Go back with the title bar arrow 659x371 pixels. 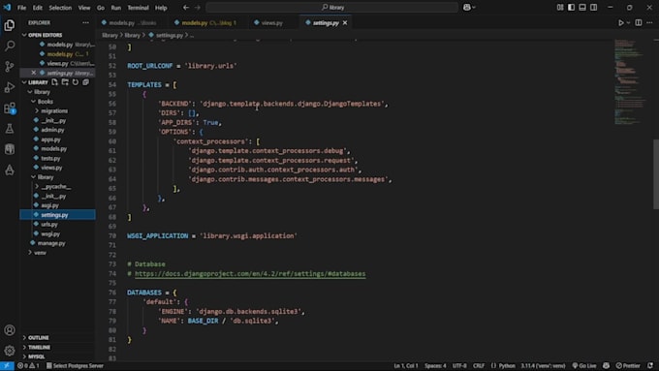pyautogui.click(x=186, y=8)
